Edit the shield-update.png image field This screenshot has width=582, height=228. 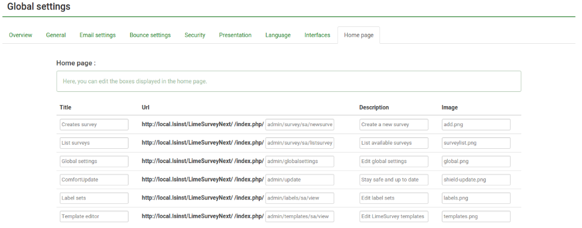pyautogui.click(x=476, y=179)
